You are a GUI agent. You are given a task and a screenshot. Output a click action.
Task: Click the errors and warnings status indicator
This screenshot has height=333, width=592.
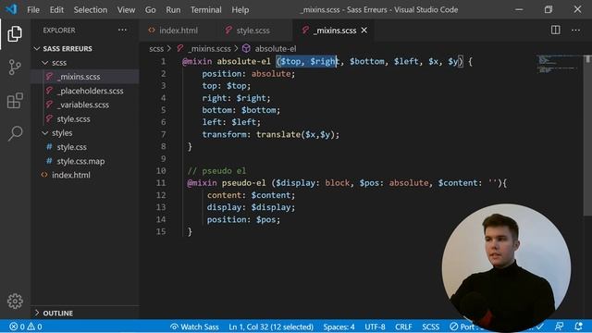click(x=26, y=327)
